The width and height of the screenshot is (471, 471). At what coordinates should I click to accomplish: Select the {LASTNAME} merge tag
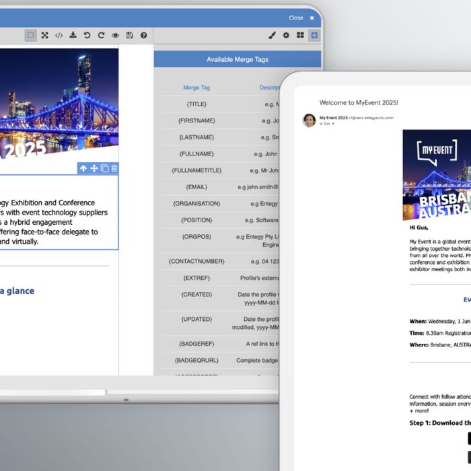(x=196, y=137)
